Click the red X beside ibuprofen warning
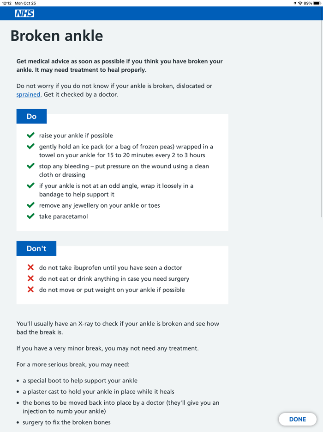323x432 pixels. (x=30, y=267)
